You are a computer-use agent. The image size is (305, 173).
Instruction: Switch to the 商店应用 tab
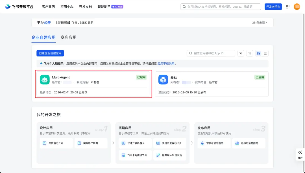click(68, 37)
